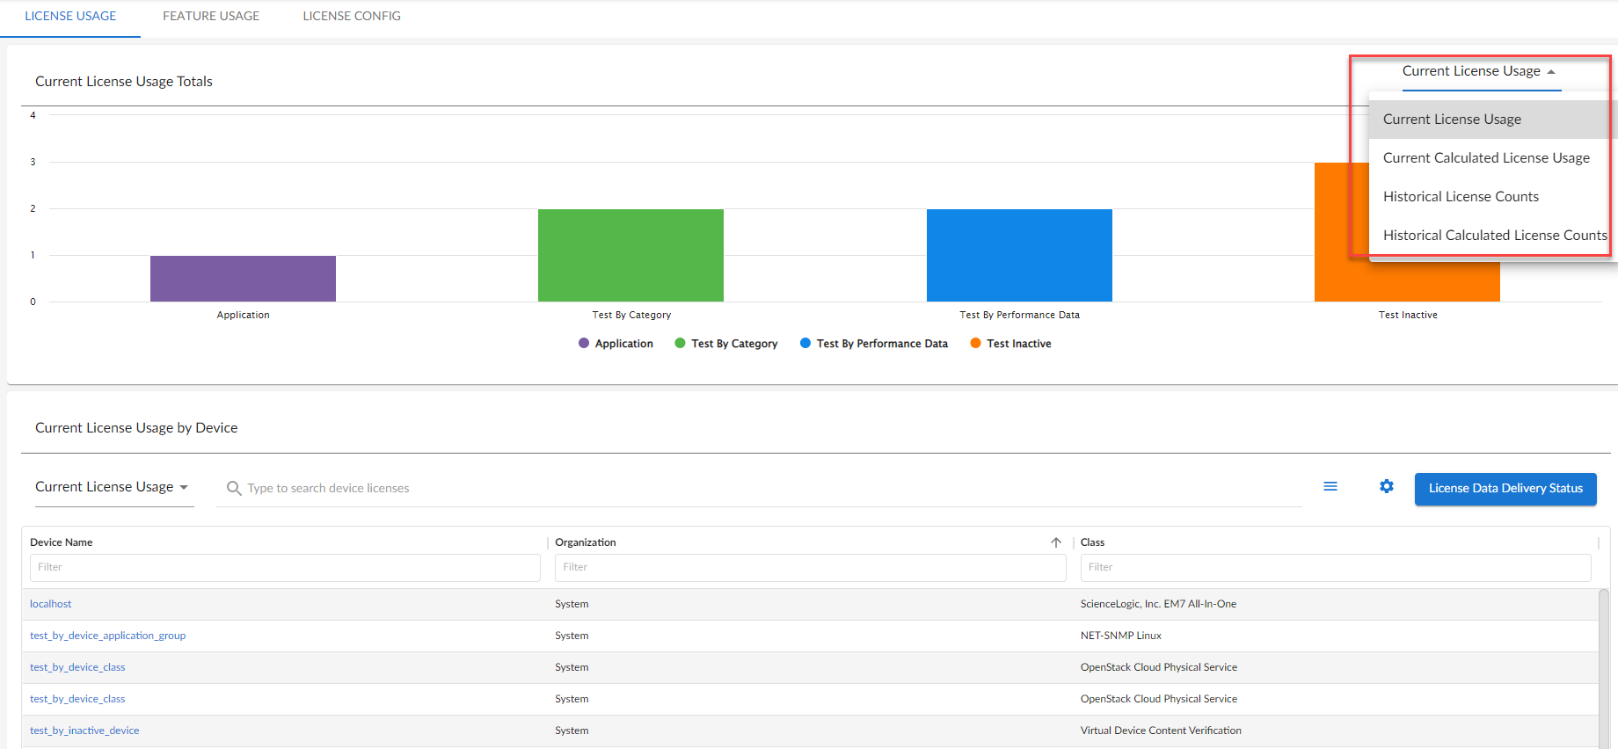
Task: Open the gear settings icon
Action: [1387, 486]
